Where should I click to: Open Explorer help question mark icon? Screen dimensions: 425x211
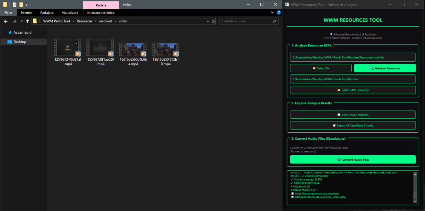coord(279,12)
